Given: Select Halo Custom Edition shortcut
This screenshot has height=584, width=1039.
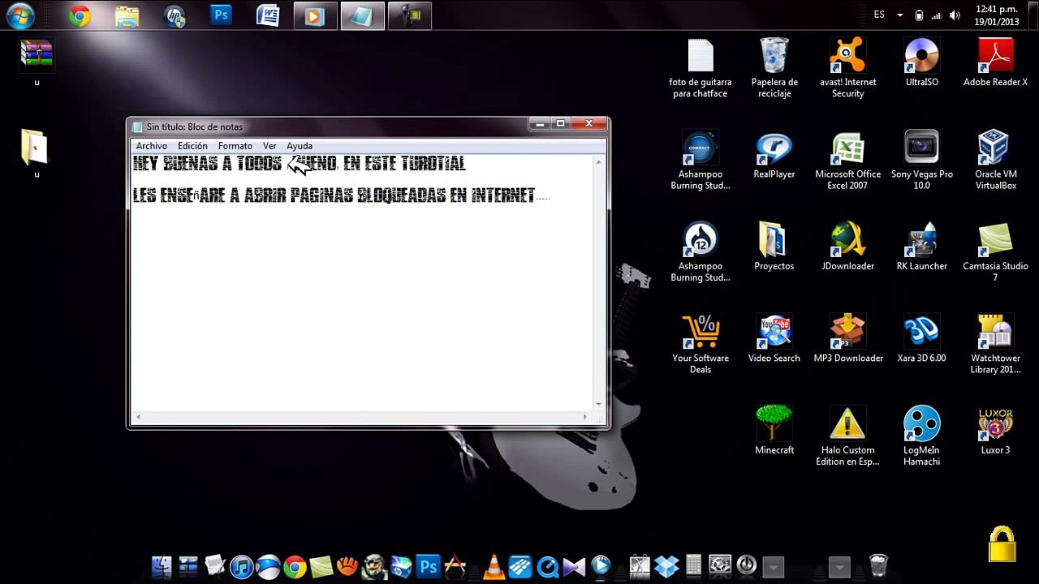Looking at the screenshot, I should coord(847,436).
